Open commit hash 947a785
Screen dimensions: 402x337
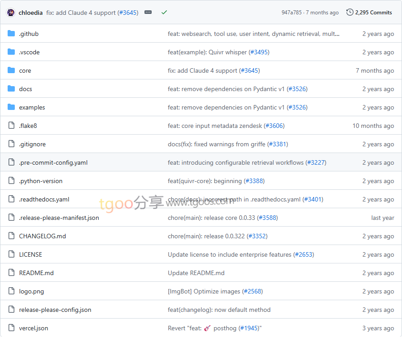(x=292, y=13)
